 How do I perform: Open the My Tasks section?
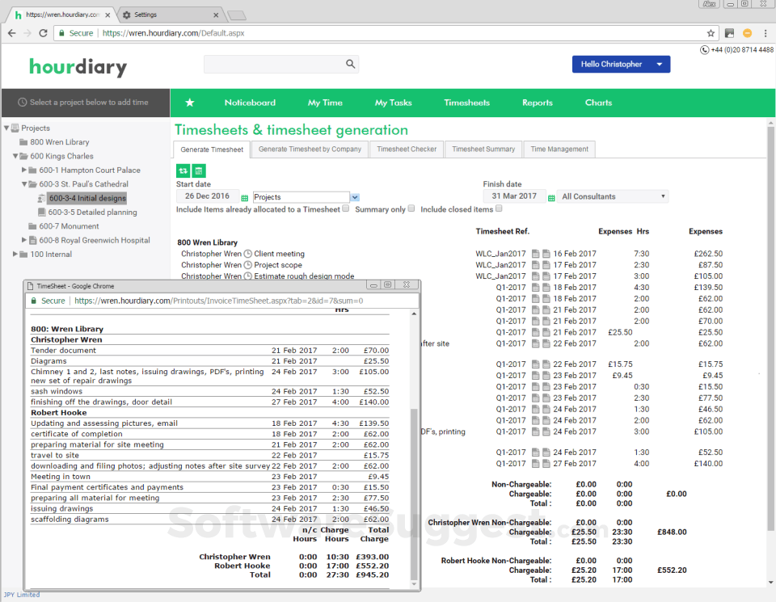tap(394, 103)
